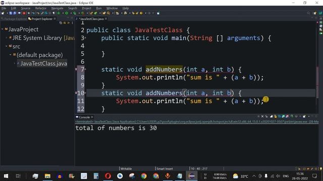Click Remove All Terminated Launches icon
The image size is (323, 181).
coord(266,116)
